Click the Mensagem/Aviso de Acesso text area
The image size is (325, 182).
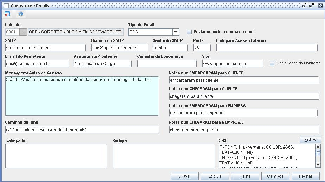point(82,96)
